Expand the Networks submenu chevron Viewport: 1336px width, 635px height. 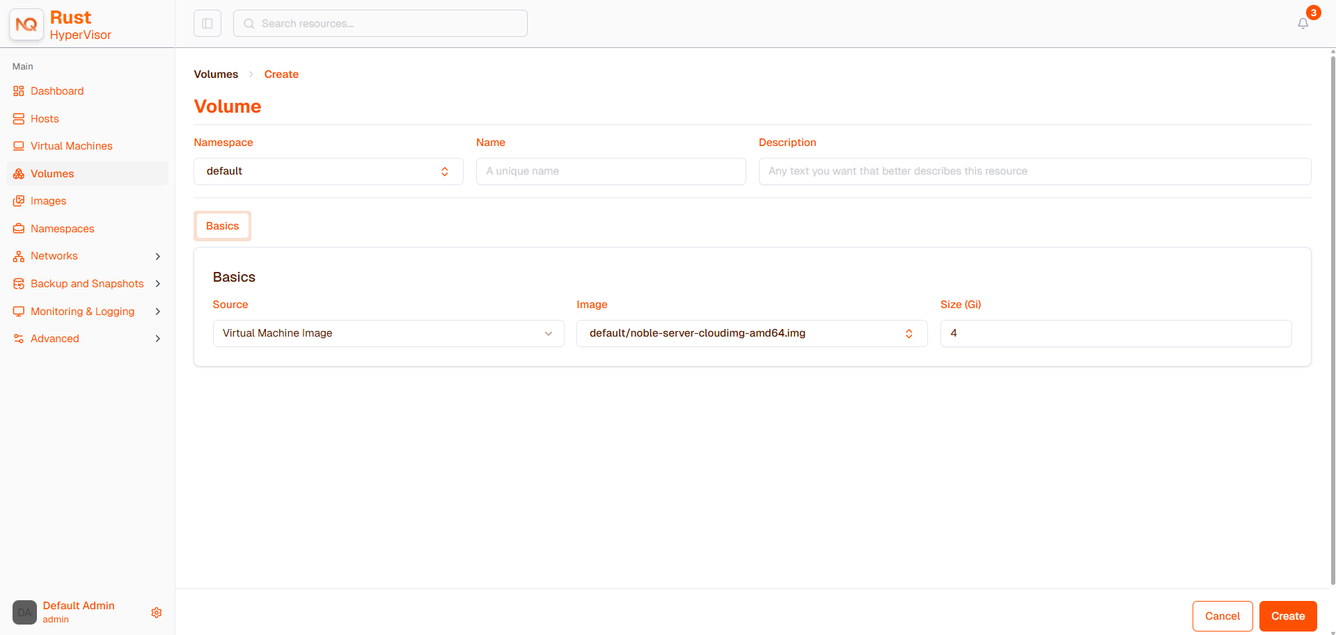point(158,257)
